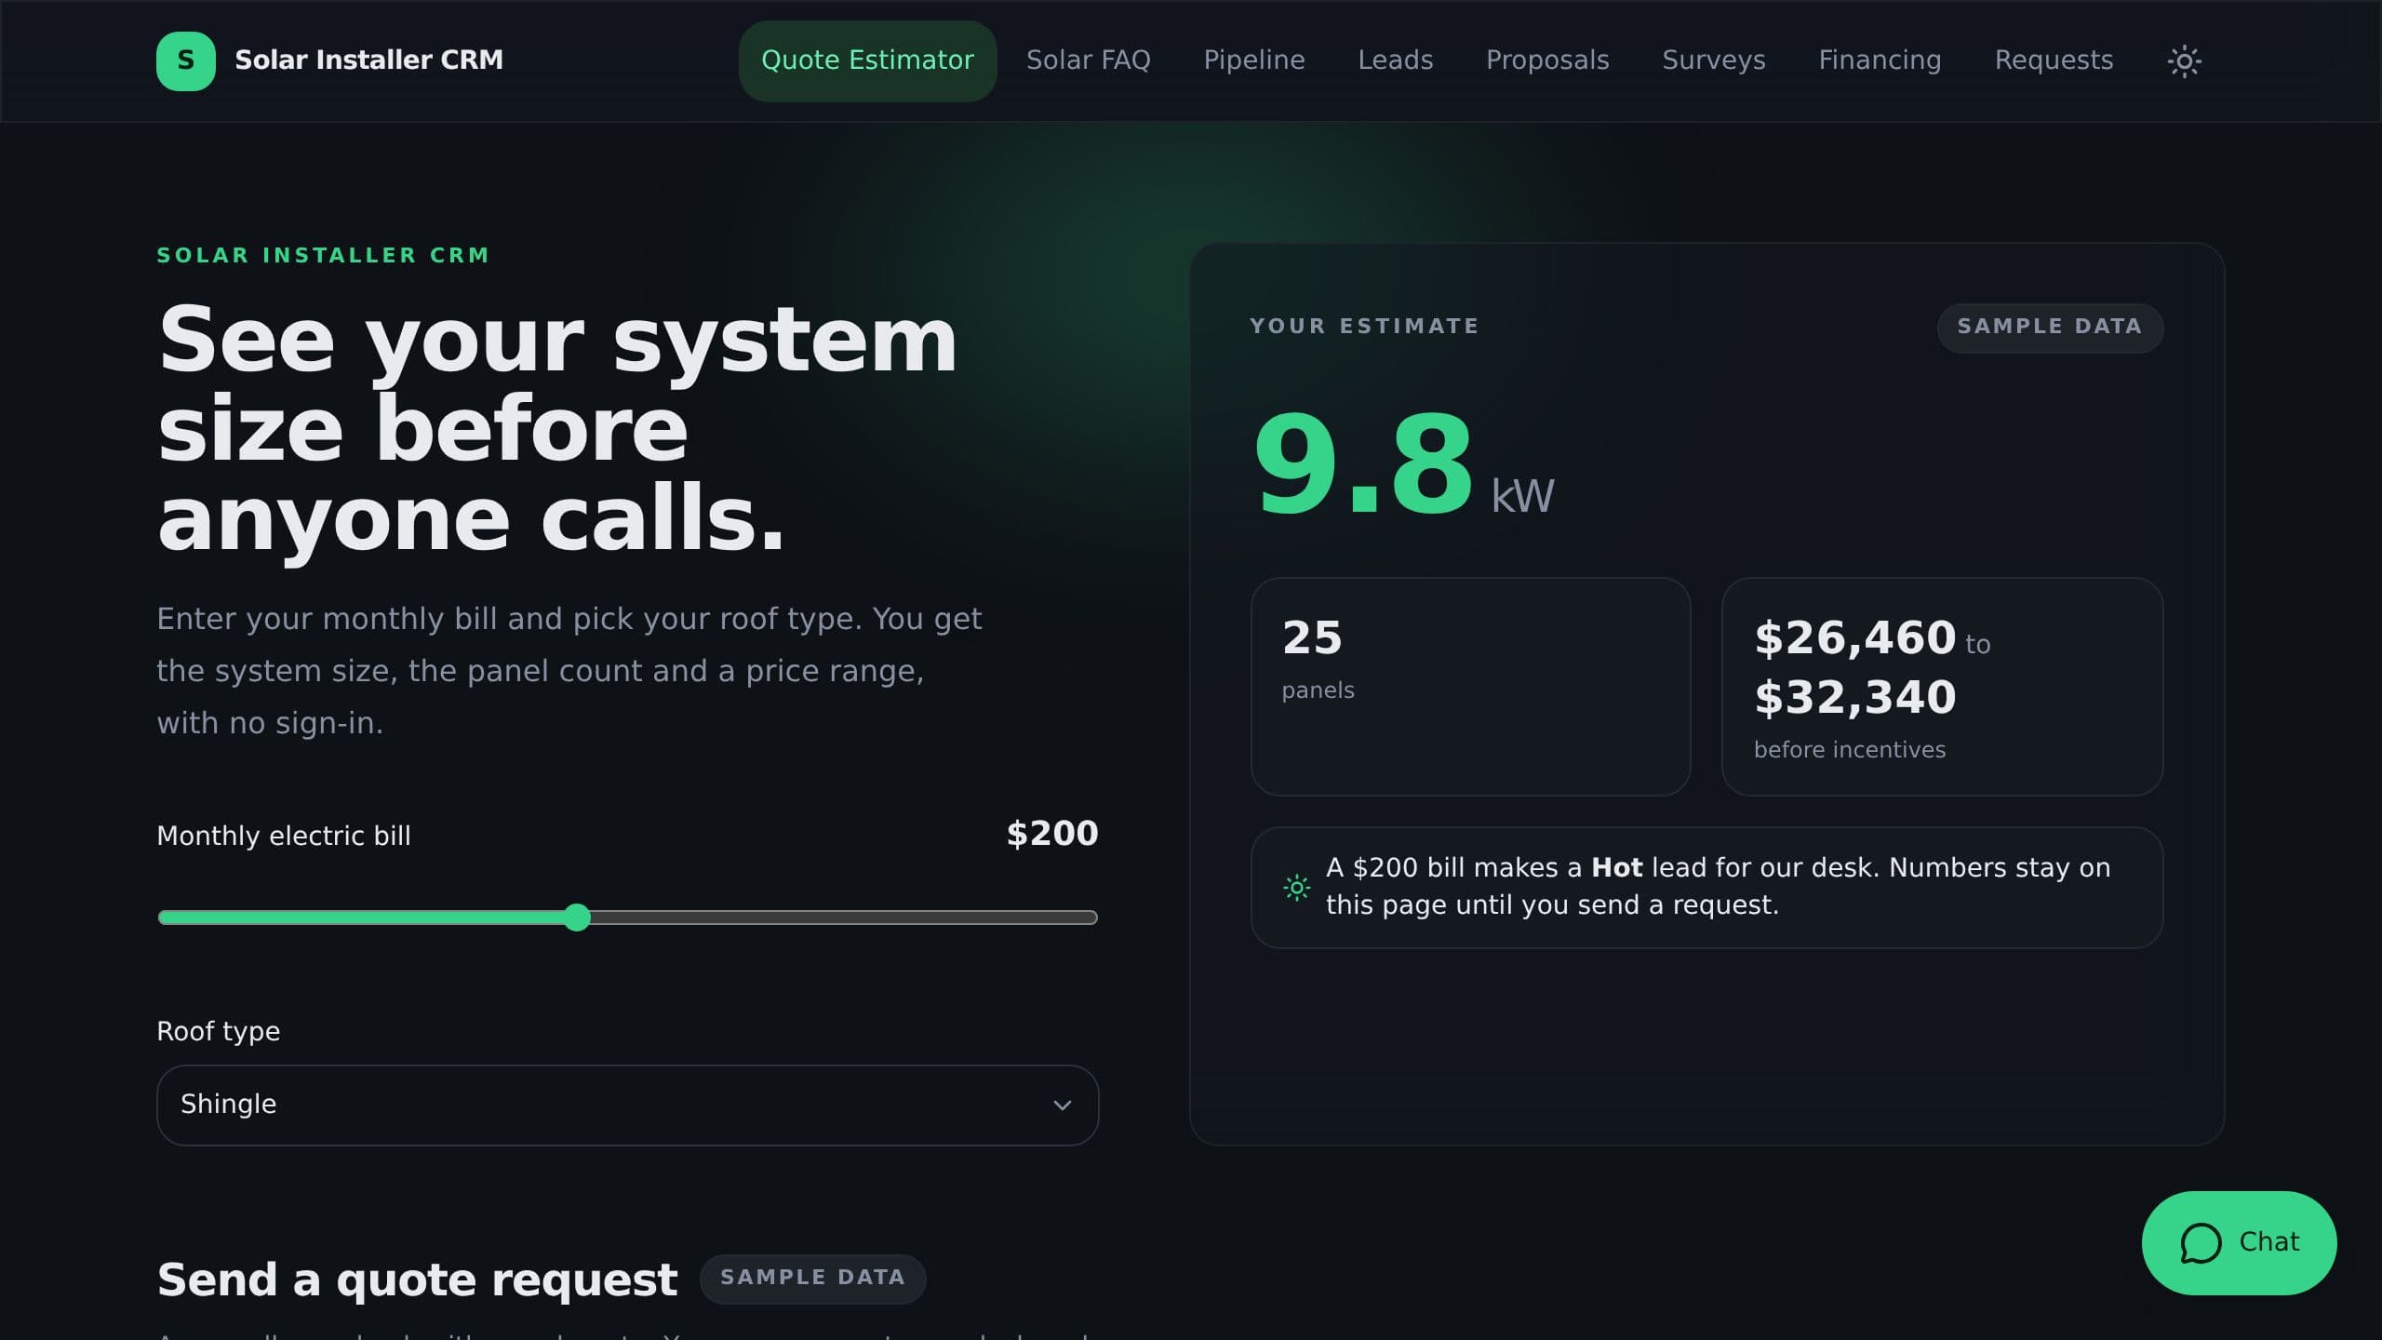Viewport: 2382px width, 1340px height.
Task: Click the before incentives caption
Action: click(x=1849, y=750)
